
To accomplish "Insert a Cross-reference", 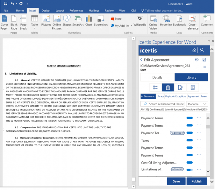I will point(192,23).
